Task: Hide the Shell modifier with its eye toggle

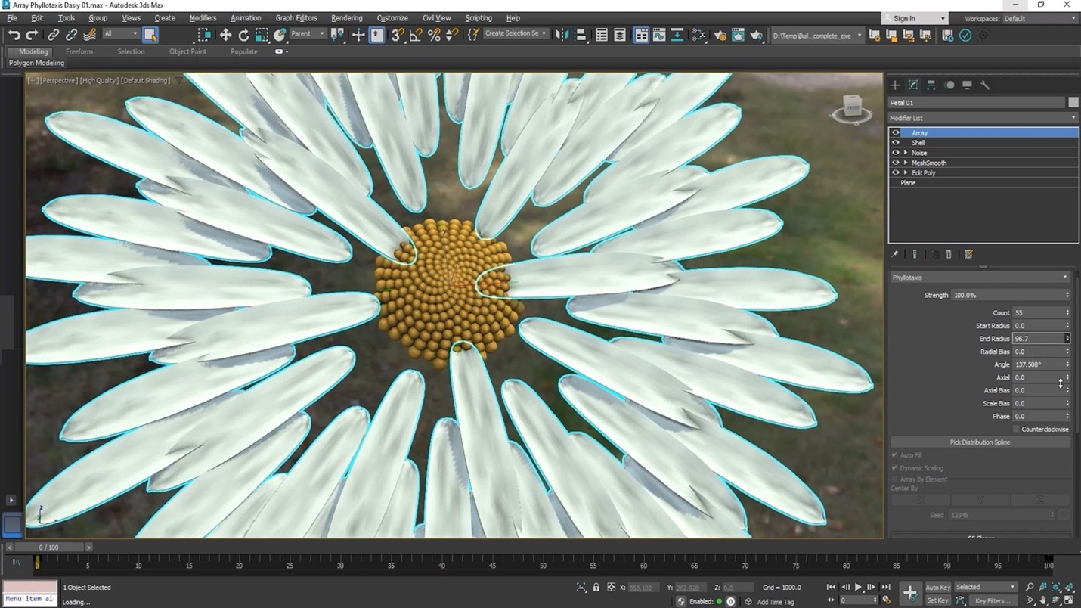Action: tap(895, 142)
